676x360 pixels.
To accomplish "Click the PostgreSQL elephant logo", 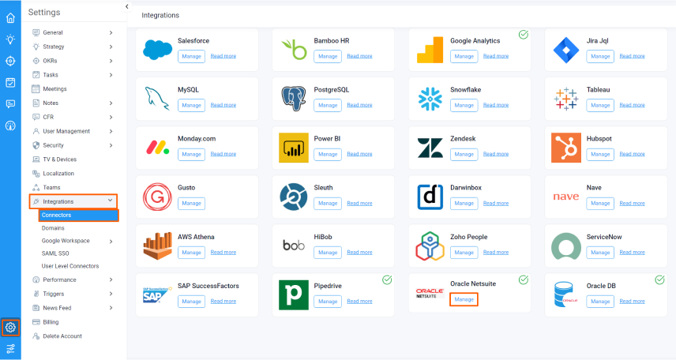I will pyautogui.click(x=294, y=99).
